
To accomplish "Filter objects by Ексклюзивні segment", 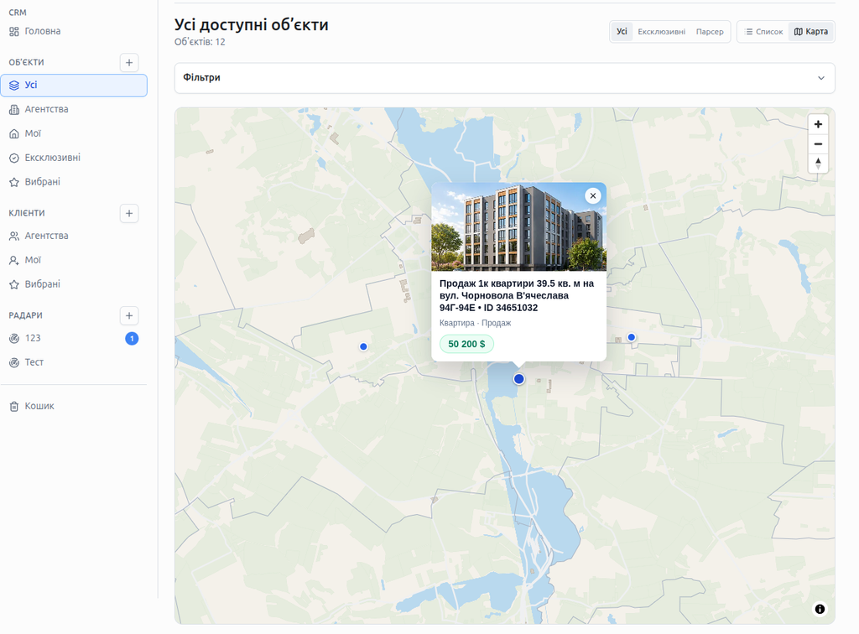I will 661,32.
